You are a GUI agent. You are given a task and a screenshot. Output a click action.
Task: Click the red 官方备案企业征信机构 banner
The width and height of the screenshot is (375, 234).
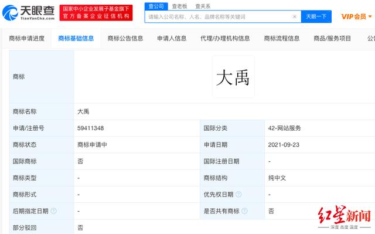[x=96, y=12]
